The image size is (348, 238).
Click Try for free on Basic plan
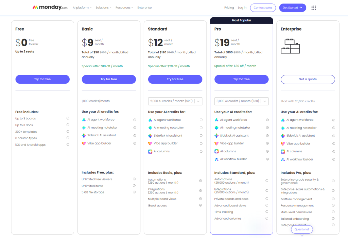coord(109,79)
